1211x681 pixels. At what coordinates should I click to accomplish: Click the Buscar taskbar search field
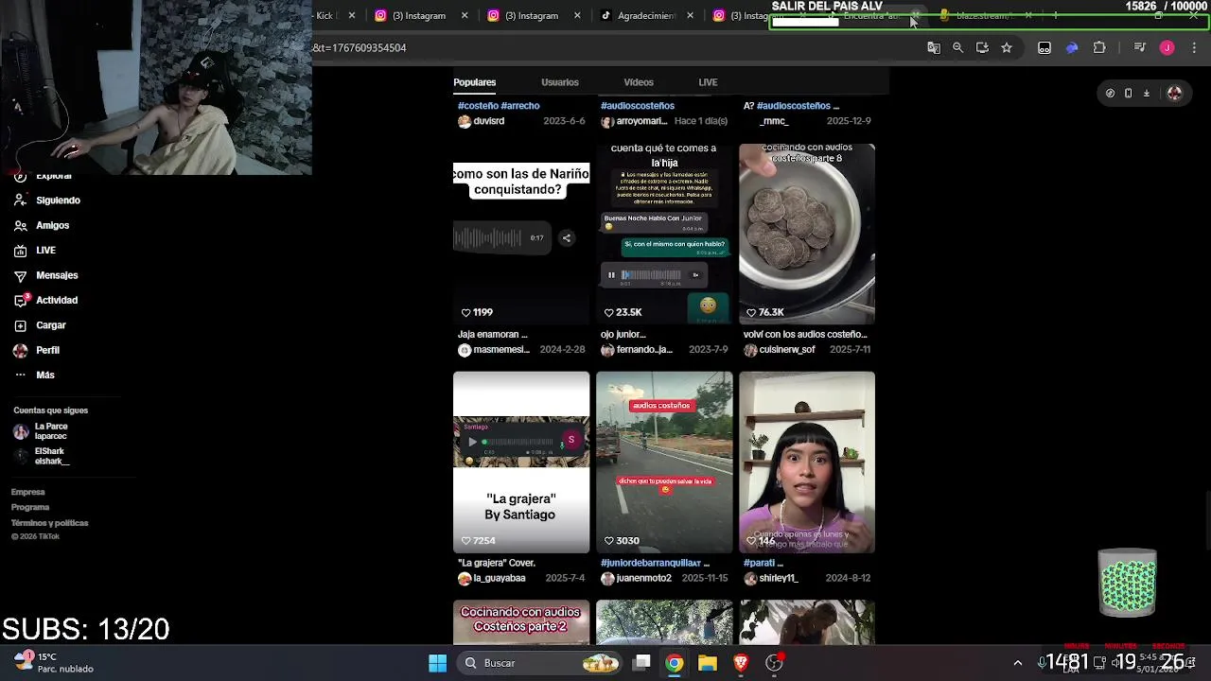[539, 663]
